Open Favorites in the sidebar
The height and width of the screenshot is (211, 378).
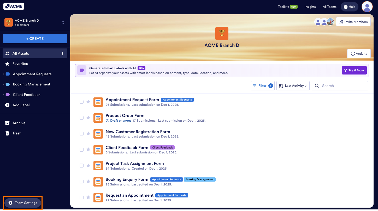coord(35,64)
